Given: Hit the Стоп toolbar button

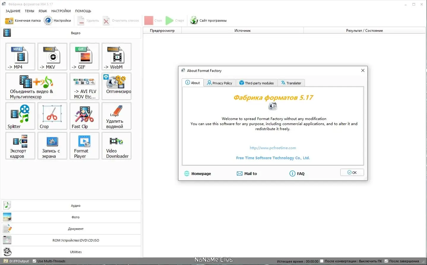Looking at the screenshot, I should click(153, 20).
